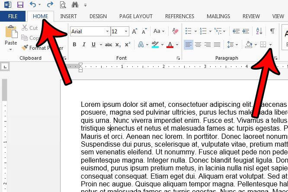Switch to the INSERT tab
Image resolution: width=288 pixels, height=192 pixels.
(x=69, y=16)
